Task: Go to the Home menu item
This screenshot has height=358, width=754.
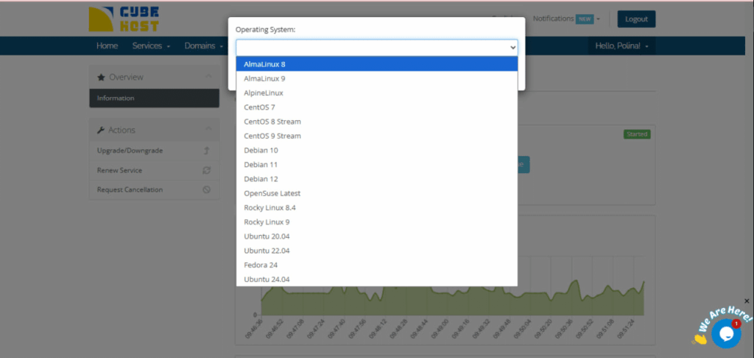Action: (x=107, y=46)
